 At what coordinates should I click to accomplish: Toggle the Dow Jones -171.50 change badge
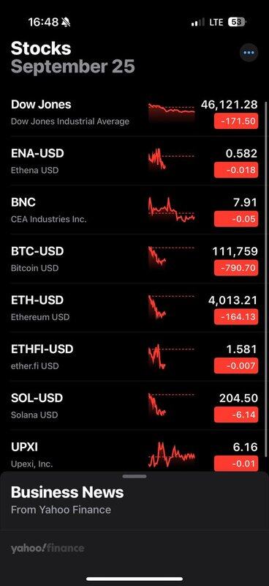pos(236,121)
